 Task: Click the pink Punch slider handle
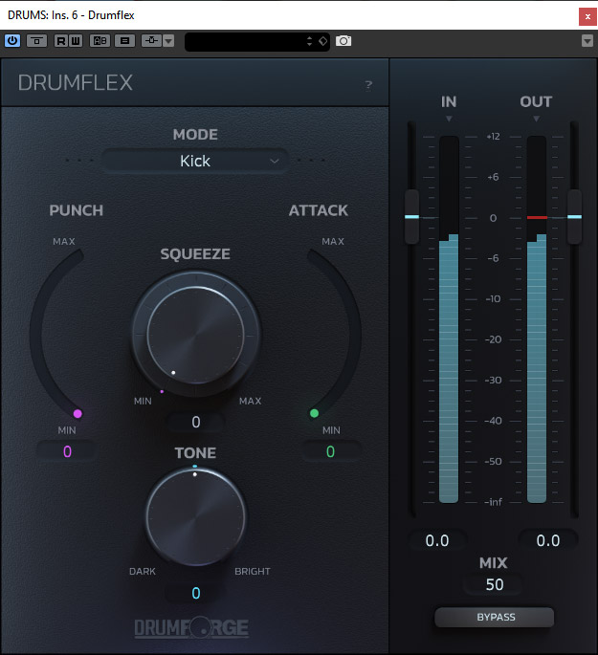coord(78,413)
